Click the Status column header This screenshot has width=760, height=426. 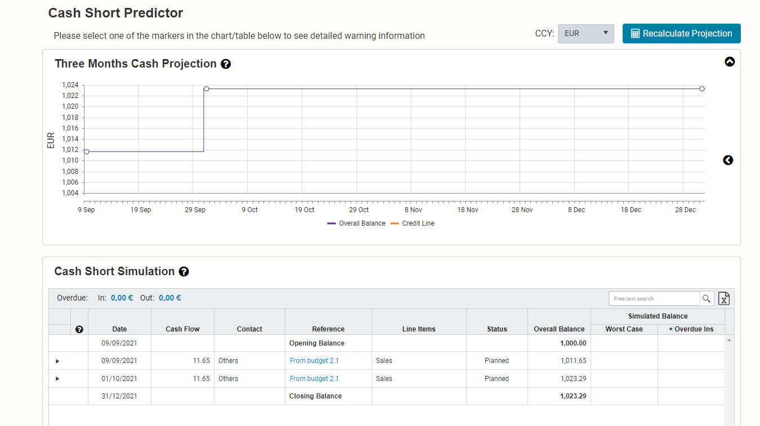(497, 329)
